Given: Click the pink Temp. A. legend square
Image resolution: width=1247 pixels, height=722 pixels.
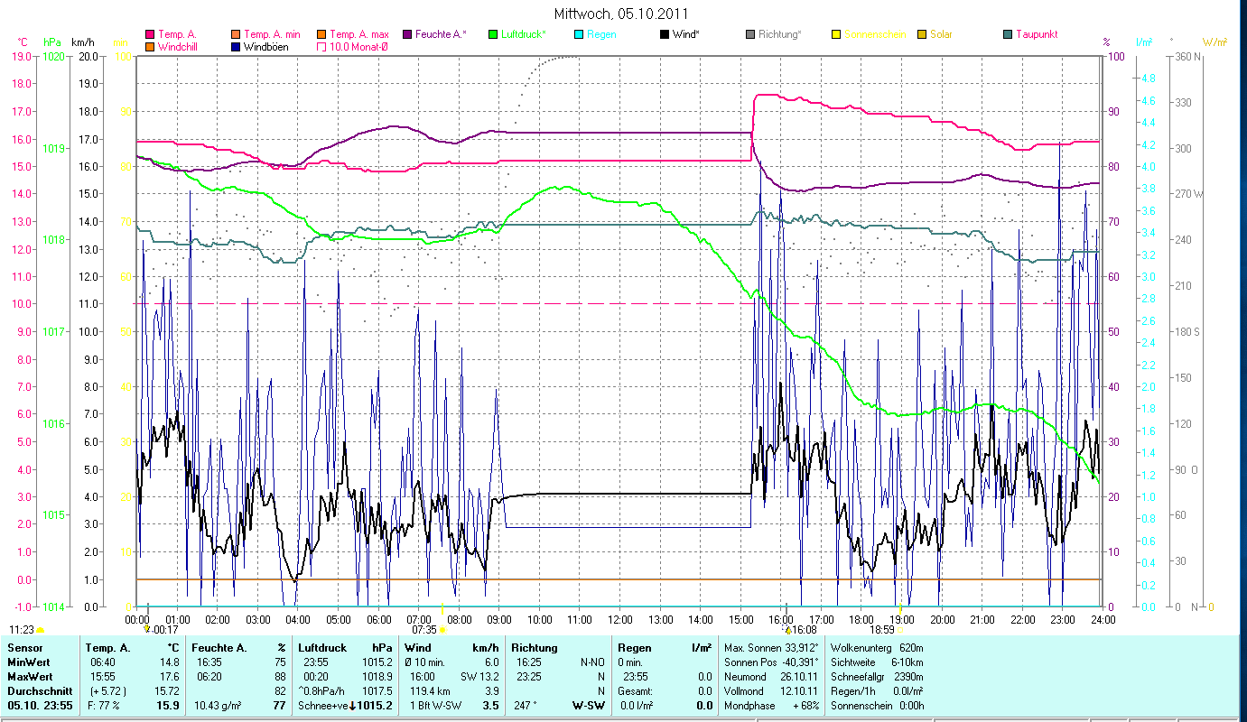Looking at the screenshot, I should point(150,34).
